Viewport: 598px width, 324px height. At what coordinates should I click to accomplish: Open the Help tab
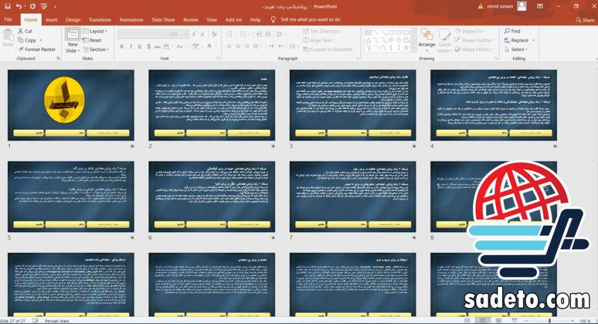click(255, 19)
